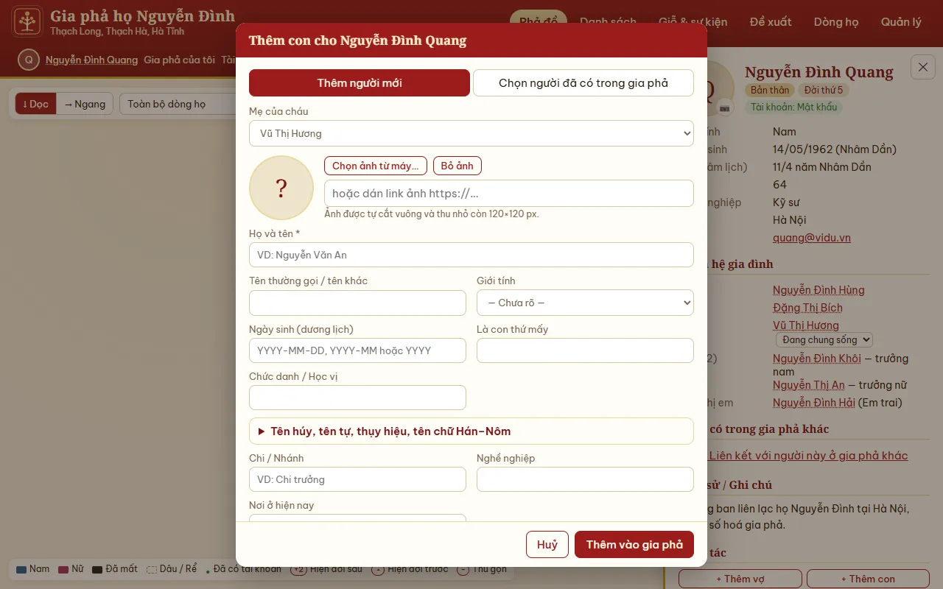This screenshot has width=943, height=589.
Task: Click the 'Là con thứ mấy' field
Action: (x=585, y=350)
